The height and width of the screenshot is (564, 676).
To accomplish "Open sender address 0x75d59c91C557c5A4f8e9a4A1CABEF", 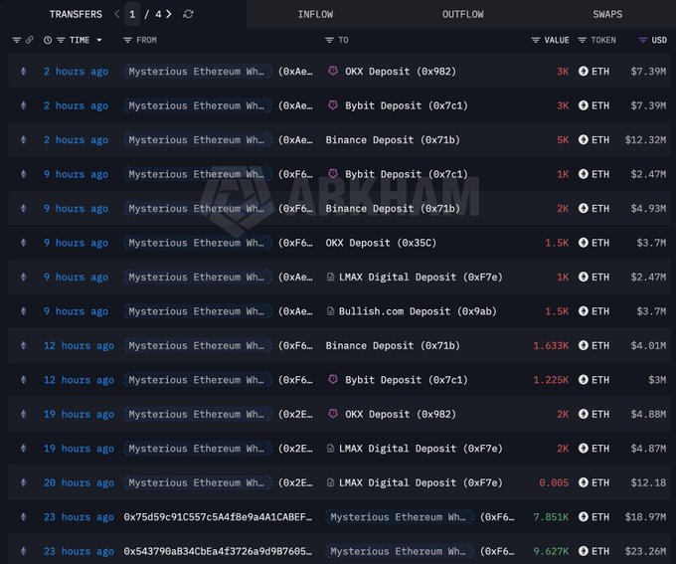I will click(x=218, y=517).
